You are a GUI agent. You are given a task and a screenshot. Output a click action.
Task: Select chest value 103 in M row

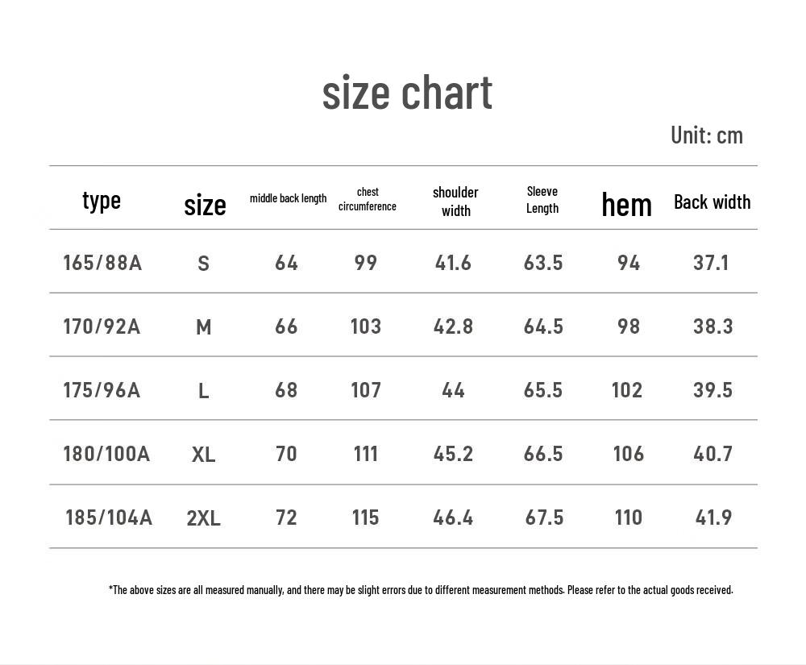click(366, 326)
